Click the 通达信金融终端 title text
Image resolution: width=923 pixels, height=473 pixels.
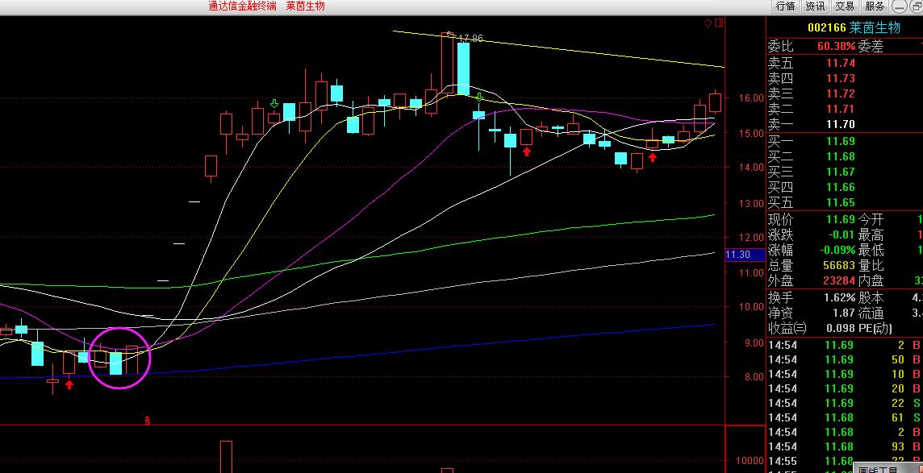(x=243, y=6)
